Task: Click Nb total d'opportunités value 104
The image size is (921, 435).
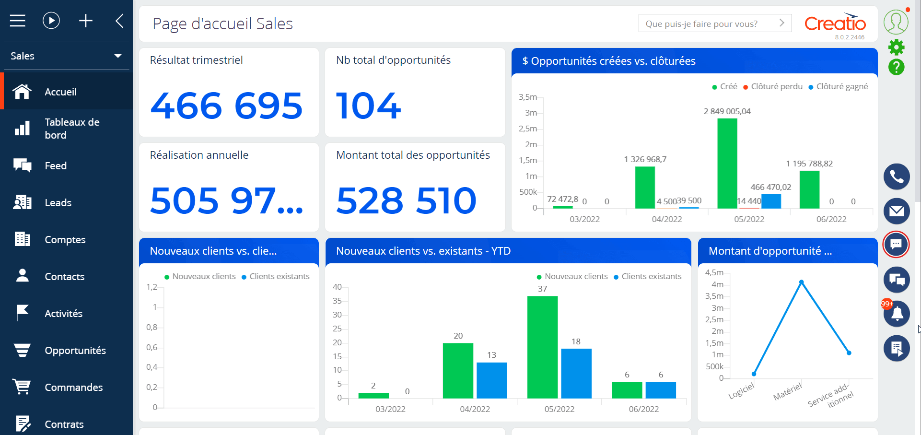Action: coord(368,106)
